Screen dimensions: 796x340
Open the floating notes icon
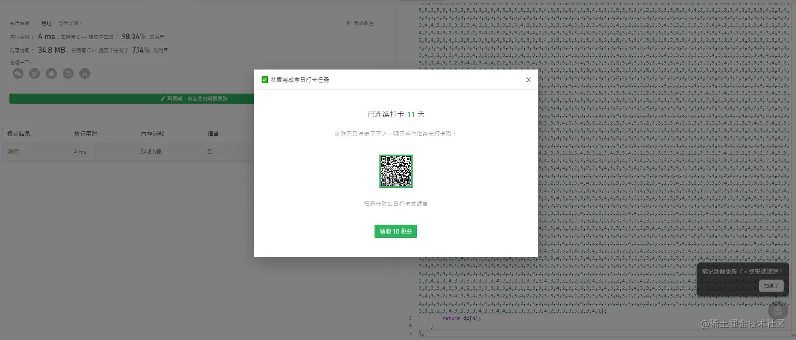[778, 311]
